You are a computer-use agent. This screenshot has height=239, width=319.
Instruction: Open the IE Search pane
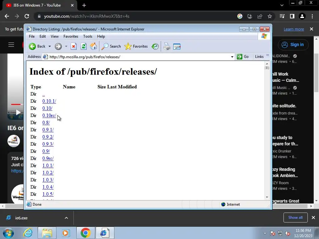point(111,46)
